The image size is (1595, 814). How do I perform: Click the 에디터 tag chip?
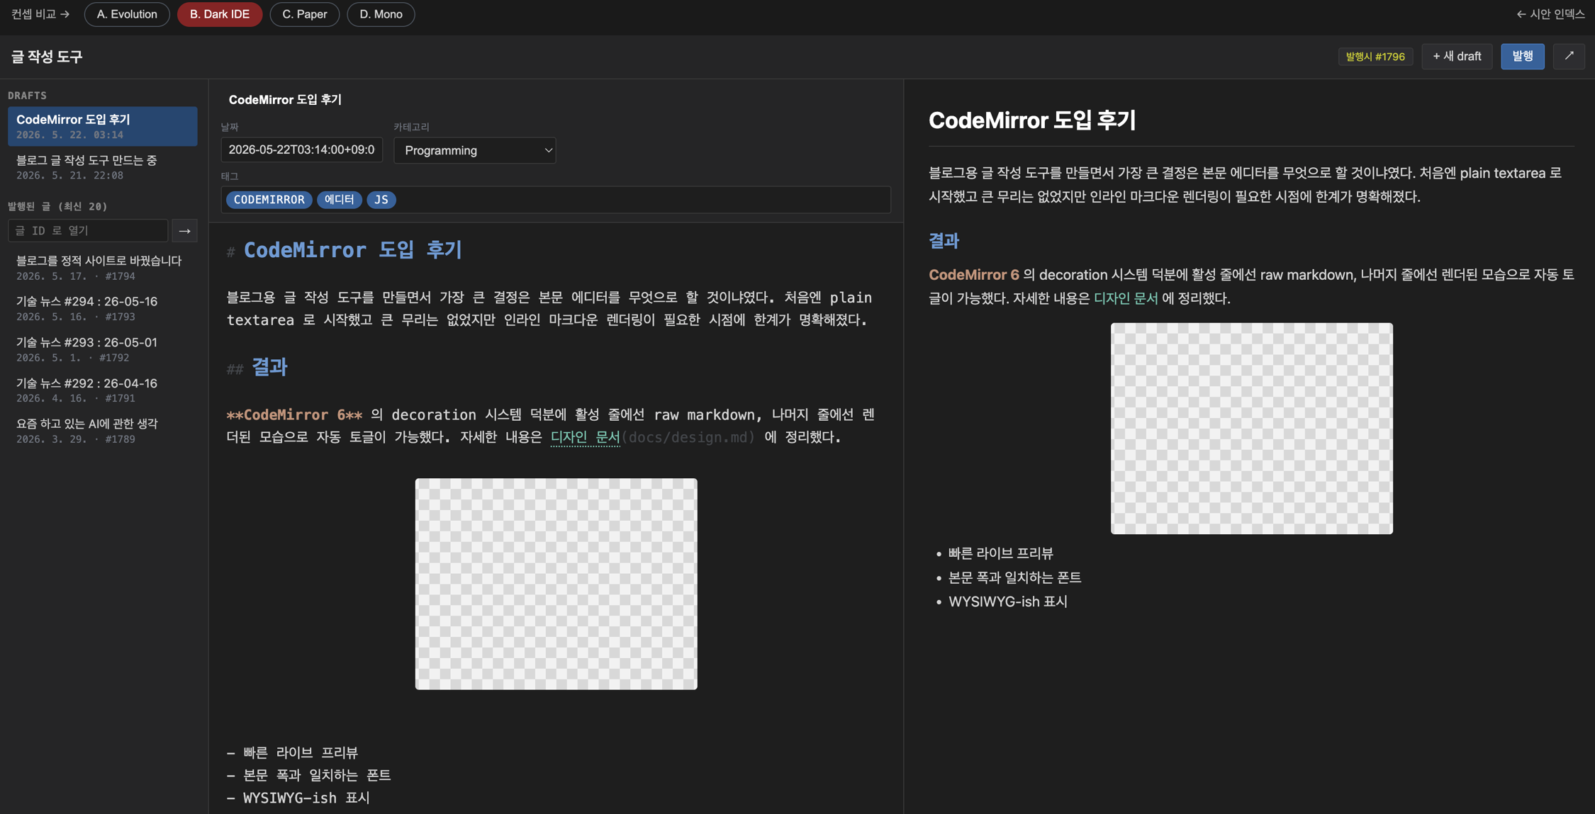click(340, 200)
